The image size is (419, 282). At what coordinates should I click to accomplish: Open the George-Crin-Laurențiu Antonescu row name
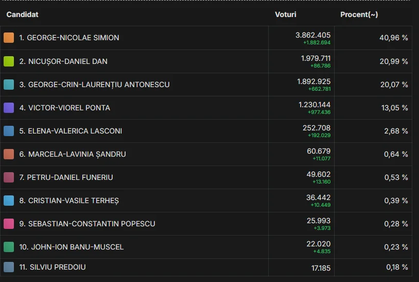94,85
